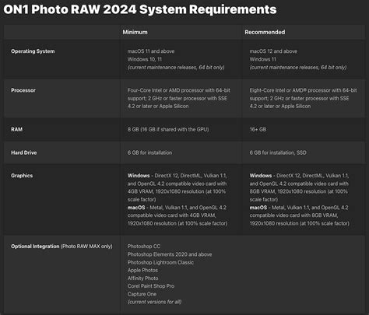Select 'Affinity Photo' entry
This screenshot has width=369, height=315.
(x=143, y=278)
